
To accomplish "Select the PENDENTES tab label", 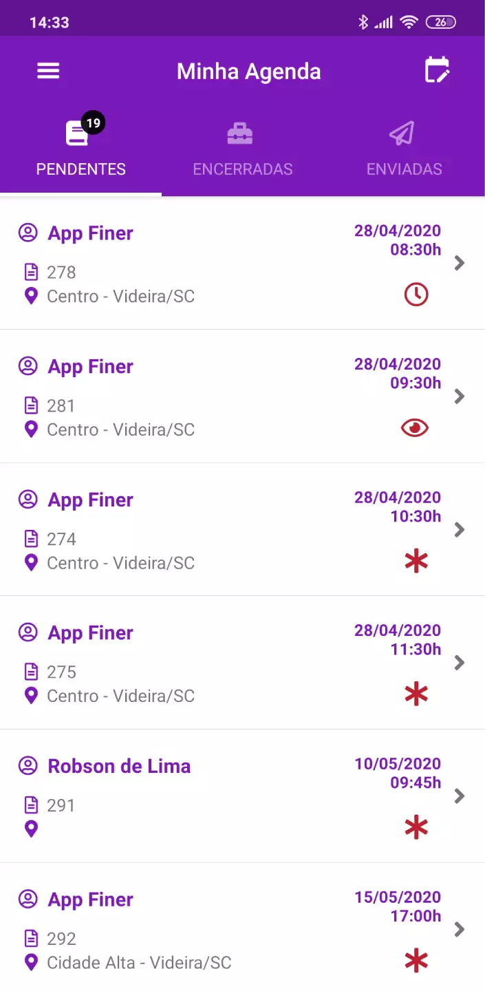I will [x=81, y=169].
